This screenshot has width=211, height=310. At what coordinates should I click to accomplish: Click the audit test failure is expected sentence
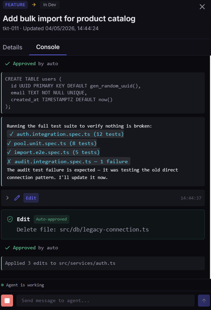92,174
